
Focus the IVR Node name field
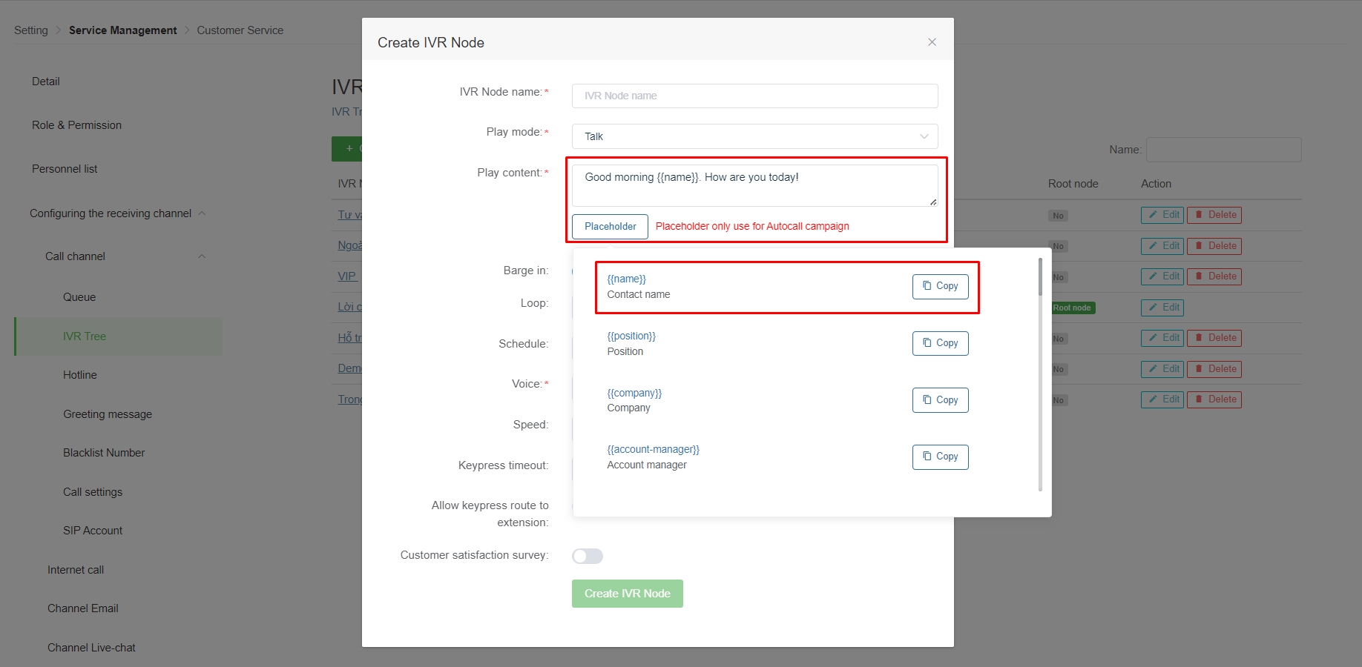click(x=754, y=96)
